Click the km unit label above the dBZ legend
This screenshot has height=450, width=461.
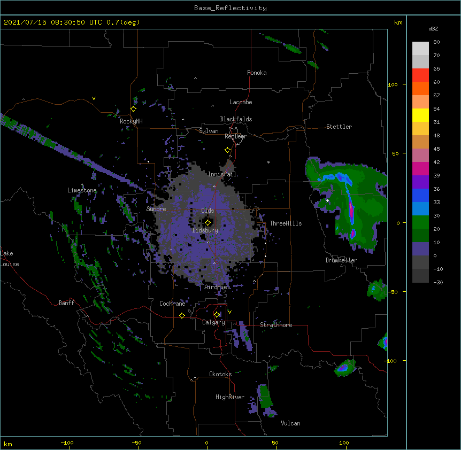tap(398, 22)
